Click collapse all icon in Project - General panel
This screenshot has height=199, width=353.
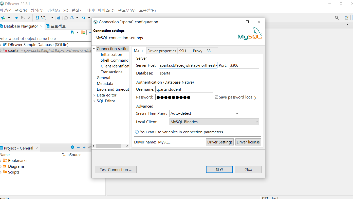pyautogui.click(x=79, y=147)
